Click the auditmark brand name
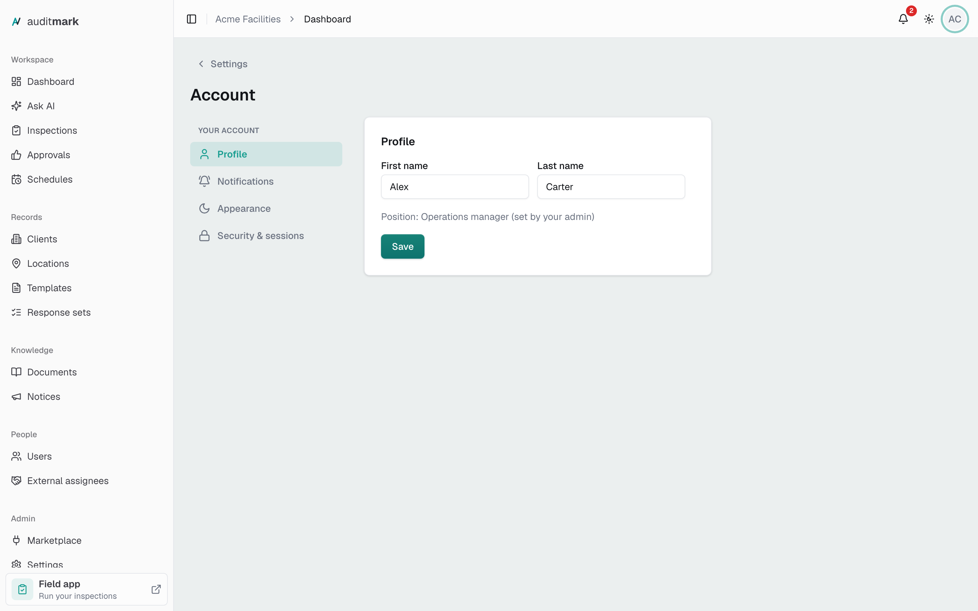Viewport: 978px width, 611px height. [x=53, y=21]
